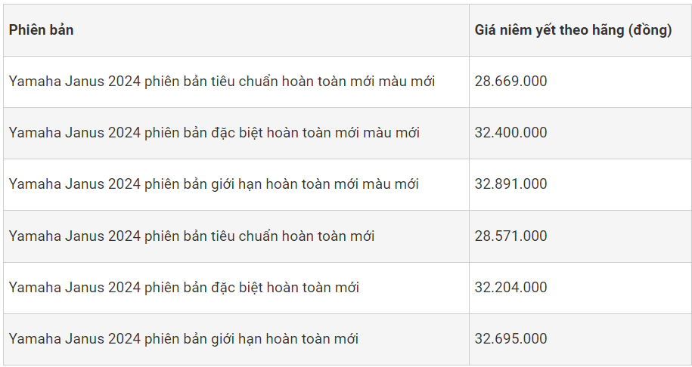Image resolution: width=692 pixels, height=367 pixels.
Task: Click the price 32.400.000
Action: point(510,133)
